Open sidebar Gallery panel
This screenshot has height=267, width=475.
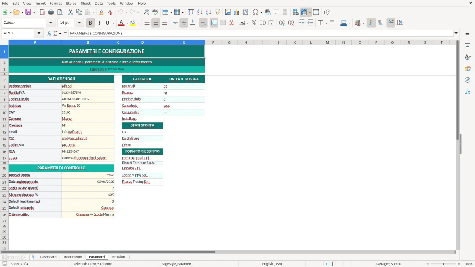pyautogui.click(x=467, y=68)
